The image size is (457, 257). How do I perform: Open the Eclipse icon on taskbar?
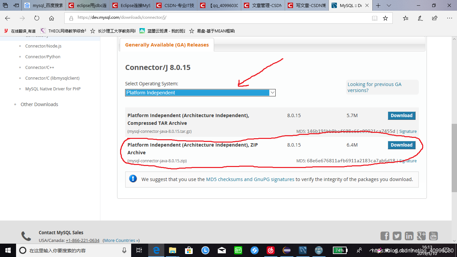tap(287, 250)
